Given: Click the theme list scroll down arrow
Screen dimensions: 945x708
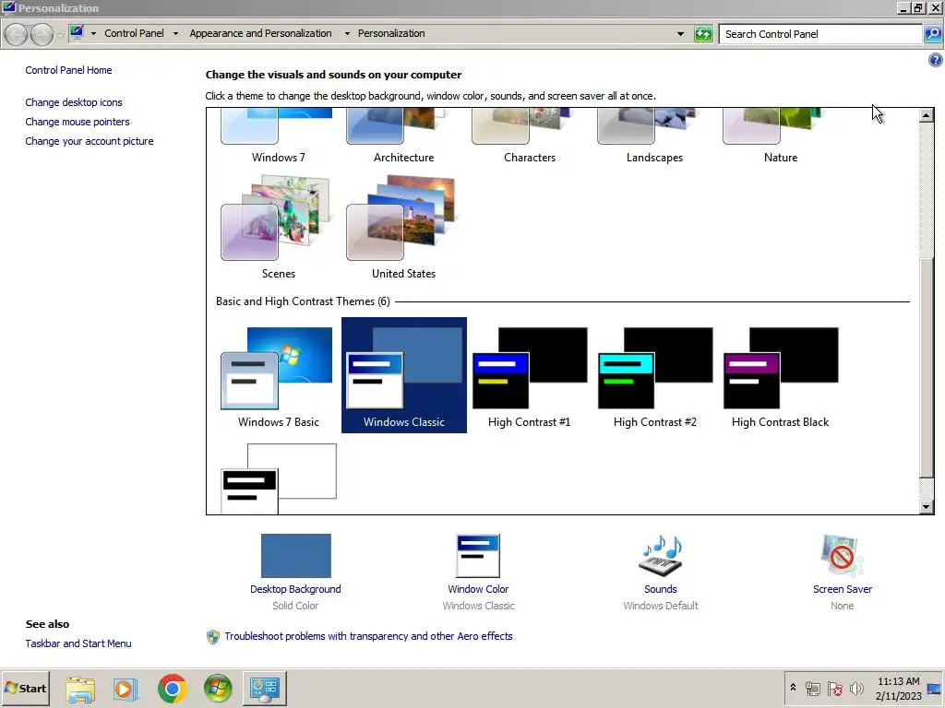Looking at the screenshot, I should 927,507.
